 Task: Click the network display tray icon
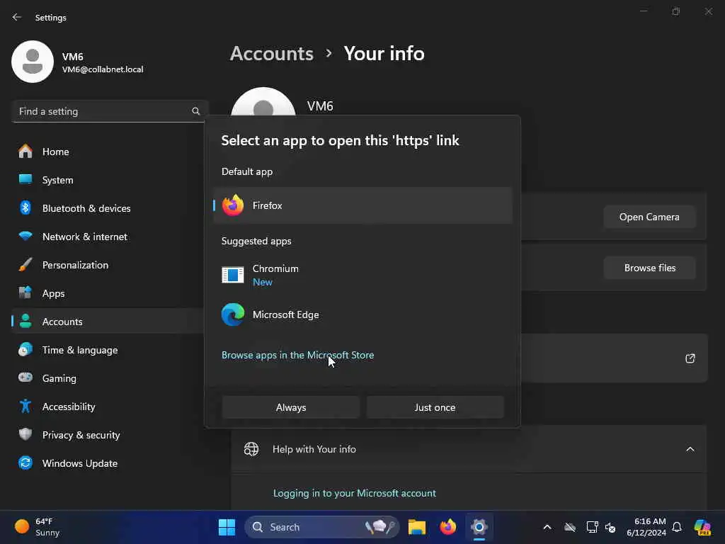pyautogui.click(x=592, y=527)
